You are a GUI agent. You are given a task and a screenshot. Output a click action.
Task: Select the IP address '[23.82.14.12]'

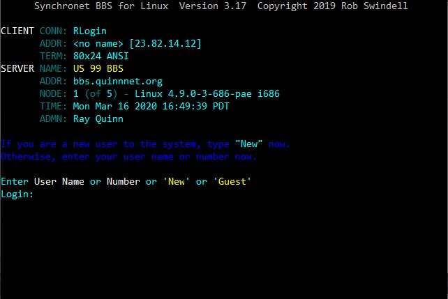click(x=165, y=43)
